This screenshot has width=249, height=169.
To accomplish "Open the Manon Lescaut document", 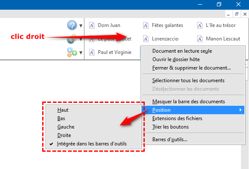I will 219,39.
